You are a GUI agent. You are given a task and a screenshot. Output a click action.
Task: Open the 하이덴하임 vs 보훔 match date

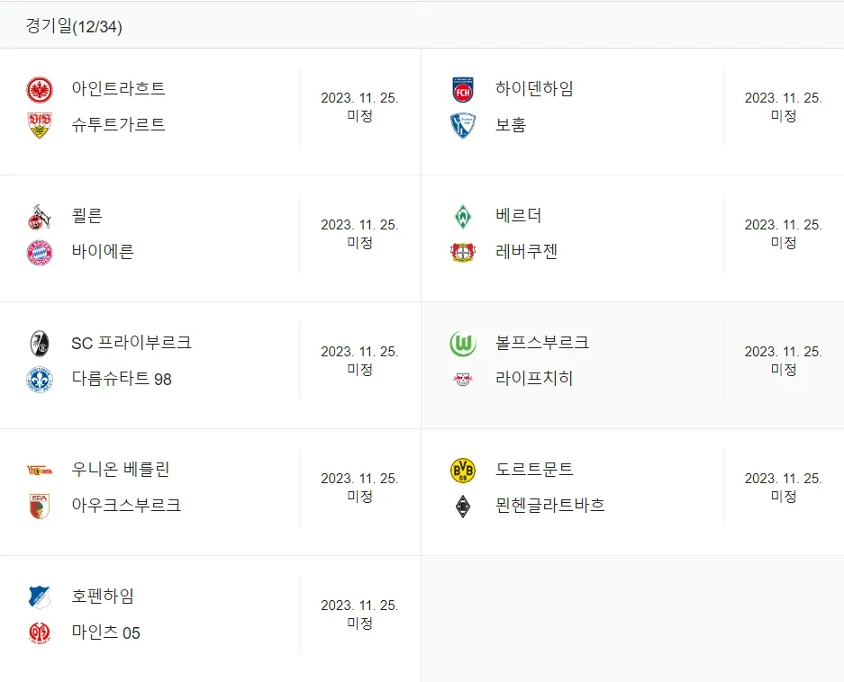(x=783, y=106)
